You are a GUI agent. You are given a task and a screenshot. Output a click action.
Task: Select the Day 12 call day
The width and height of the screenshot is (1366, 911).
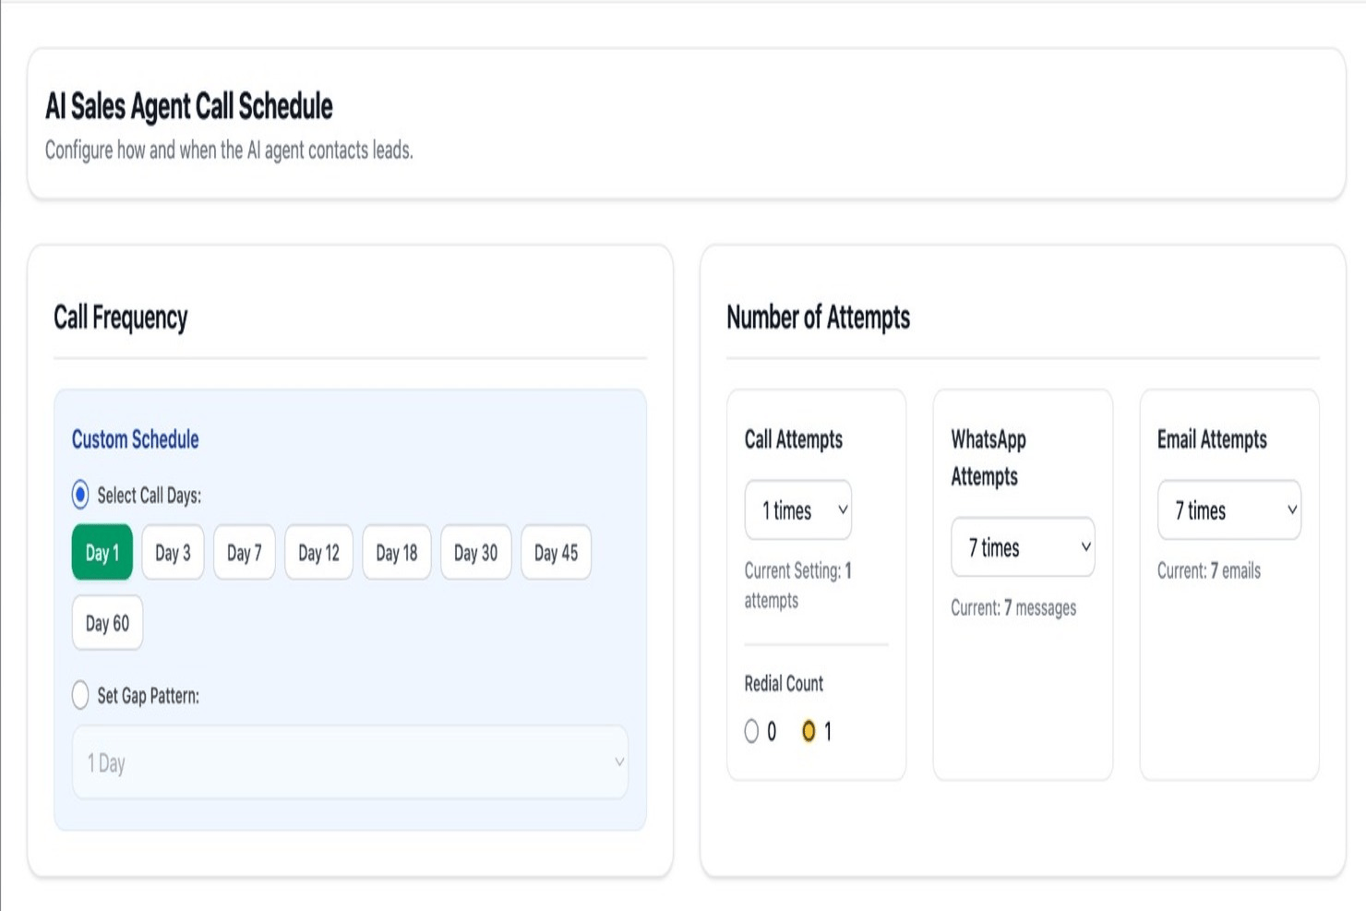tap(318, 552)
